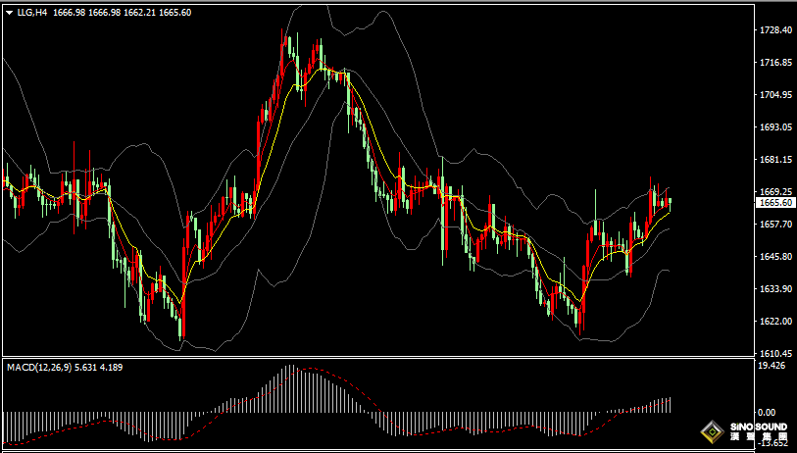The width and height of the screenshot is (797, 453).
Task: Click the MACD(12,26,9) indicator label
Action: click(x=39, y=367)
